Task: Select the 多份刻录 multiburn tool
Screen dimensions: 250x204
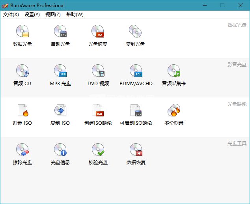Action: (174, 114)
